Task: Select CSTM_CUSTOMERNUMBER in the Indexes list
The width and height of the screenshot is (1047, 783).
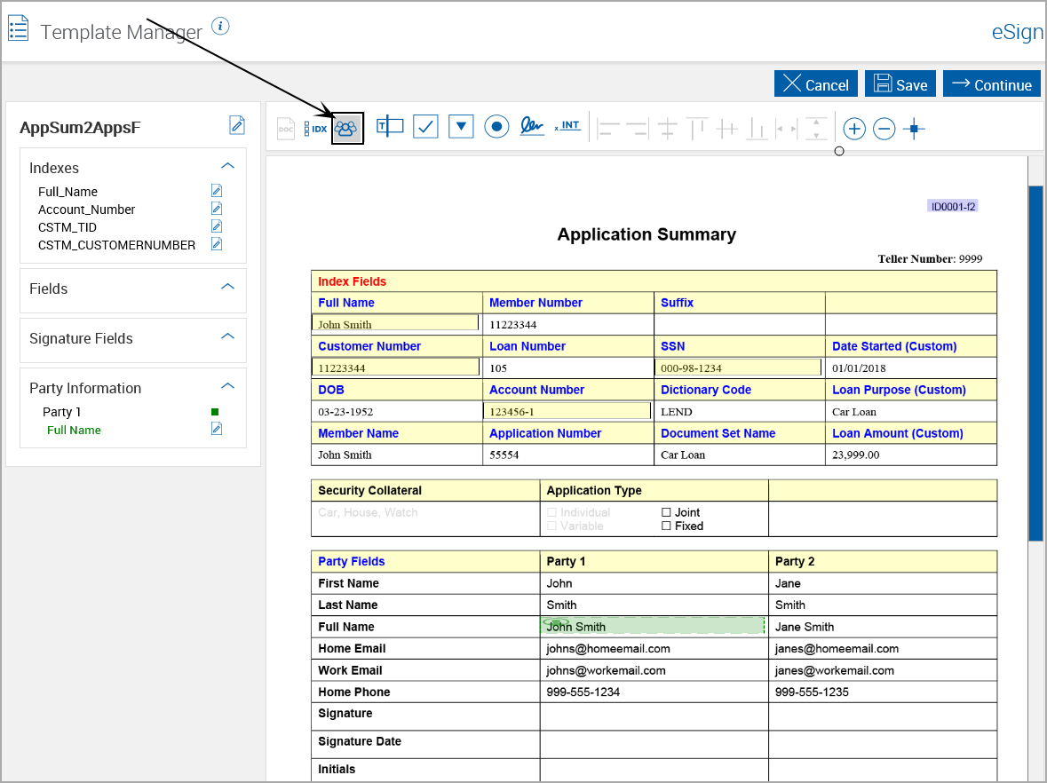Action: (116, 245)
